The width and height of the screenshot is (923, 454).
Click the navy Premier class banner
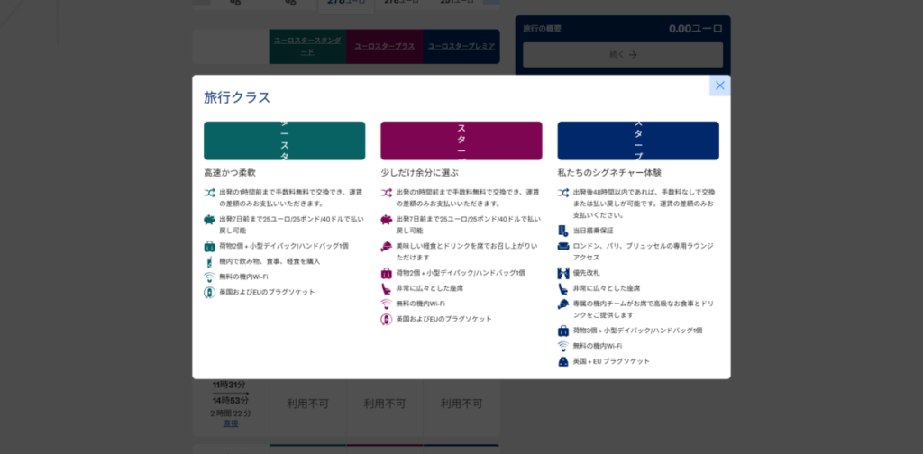coord(637,141)
